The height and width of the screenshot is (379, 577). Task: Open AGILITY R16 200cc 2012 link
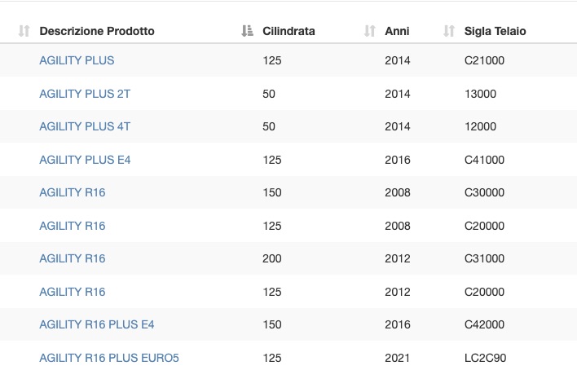coord(72,258)
